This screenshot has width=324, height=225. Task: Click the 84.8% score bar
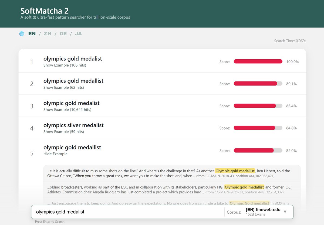click(258, 128)
